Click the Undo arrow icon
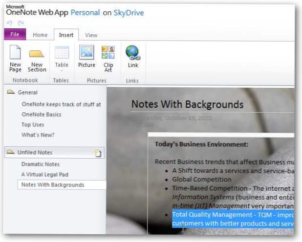Viewport: 302px width, 242px height. [x=9, y=23]
